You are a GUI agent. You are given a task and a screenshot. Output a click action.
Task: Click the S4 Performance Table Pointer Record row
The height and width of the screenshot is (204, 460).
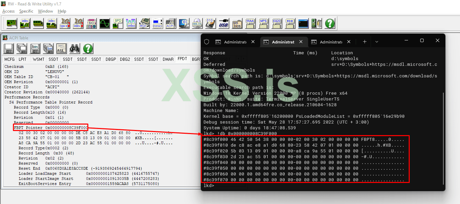click(x=51, y=102)
